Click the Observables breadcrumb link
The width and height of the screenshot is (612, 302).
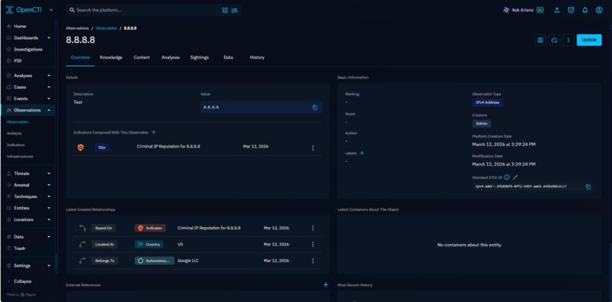pos(106,28)
